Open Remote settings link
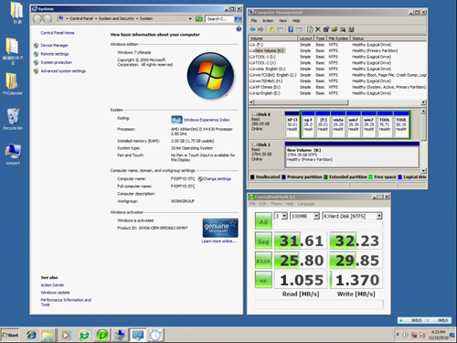 [55, 54]
